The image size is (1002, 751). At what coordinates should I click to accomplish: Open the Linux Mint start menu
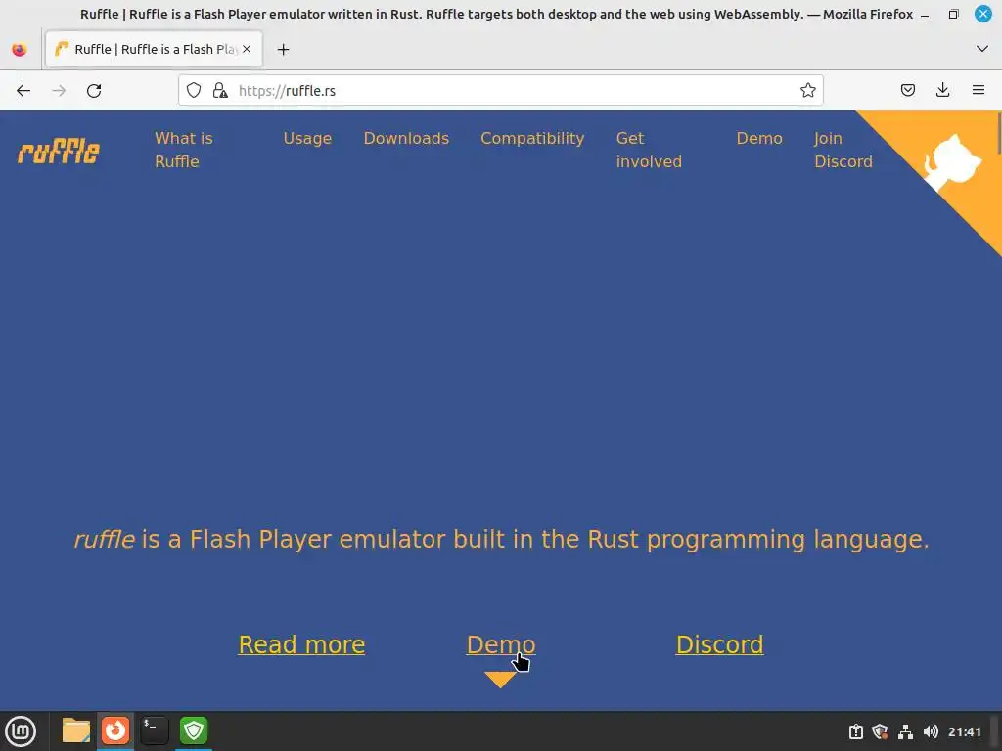pyautogui.click(x=21, y=731)
